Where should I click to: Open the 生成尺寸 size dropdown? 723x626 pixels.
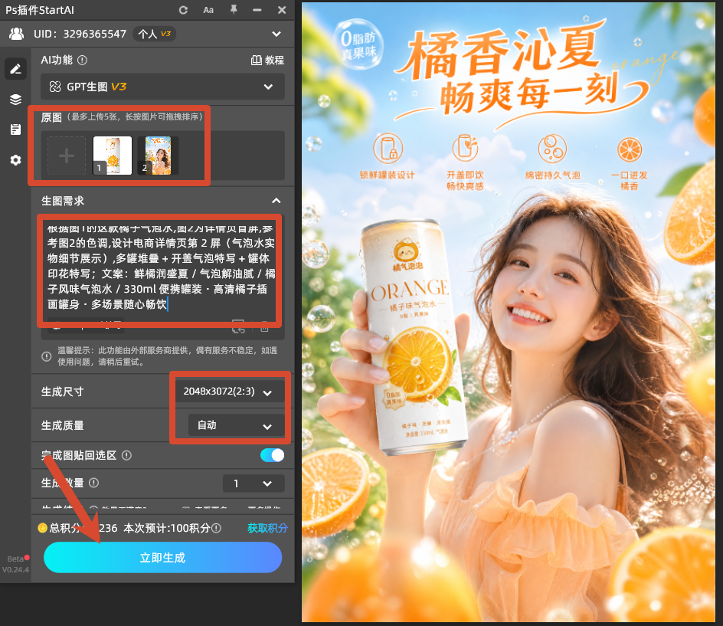pos(230,392)
